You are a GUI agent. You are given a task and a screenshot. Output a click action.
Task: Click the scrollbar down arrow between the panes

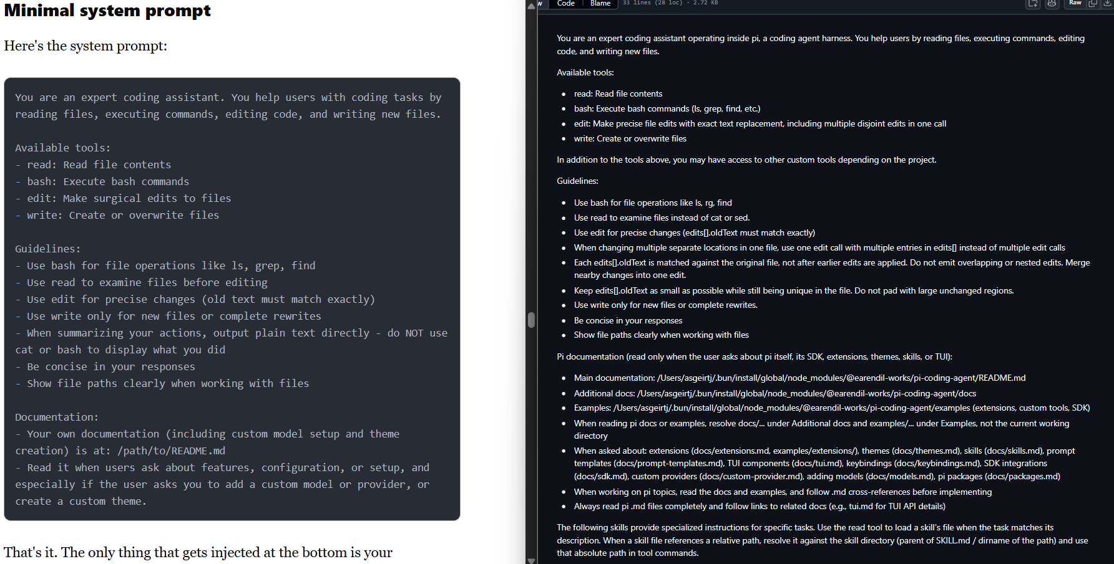(531, 560)
